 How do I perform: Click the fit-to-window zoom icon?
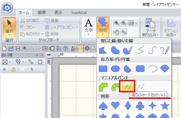coord(131,23)
